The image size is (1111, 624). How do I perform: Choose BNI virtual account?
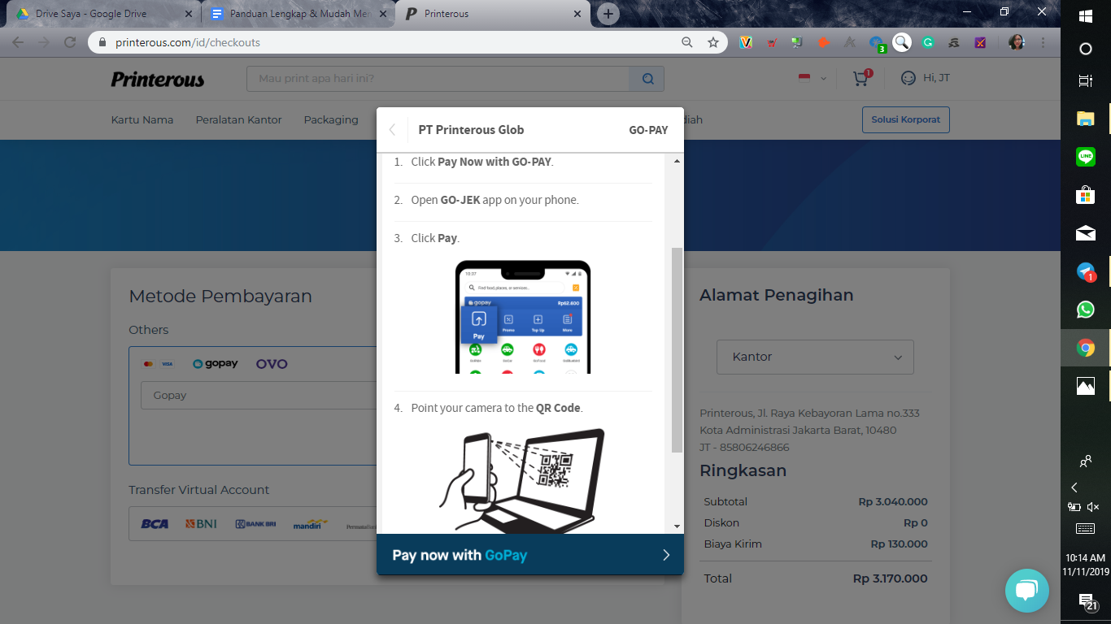click(x=201, y=524)
